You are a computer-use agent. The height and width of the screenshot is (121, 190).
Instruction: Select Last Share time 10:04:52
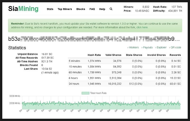point(46,69)
